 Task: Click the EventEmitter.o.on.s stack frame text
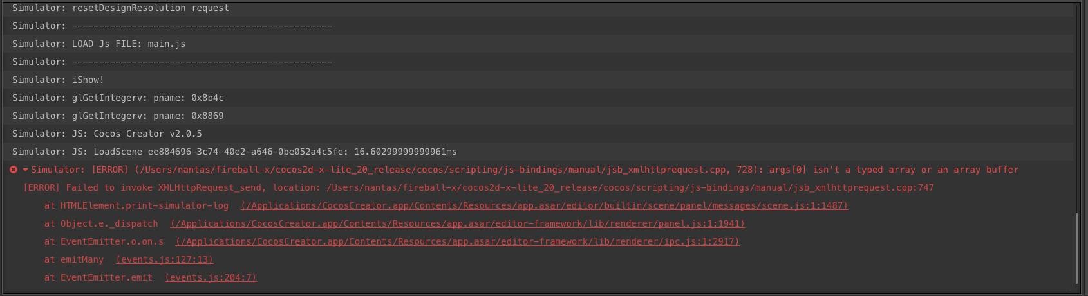[104, 241]
